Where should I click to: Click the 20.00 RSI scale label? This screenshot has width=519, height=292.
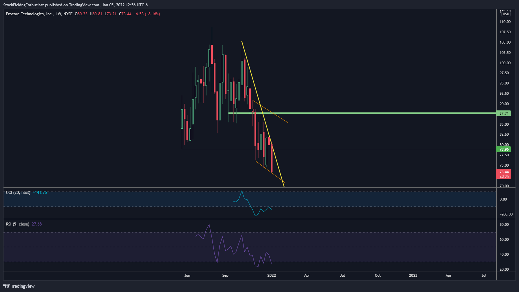(504, 269)
